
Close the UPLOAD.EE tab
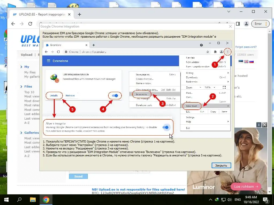click(x=69, y=14)
